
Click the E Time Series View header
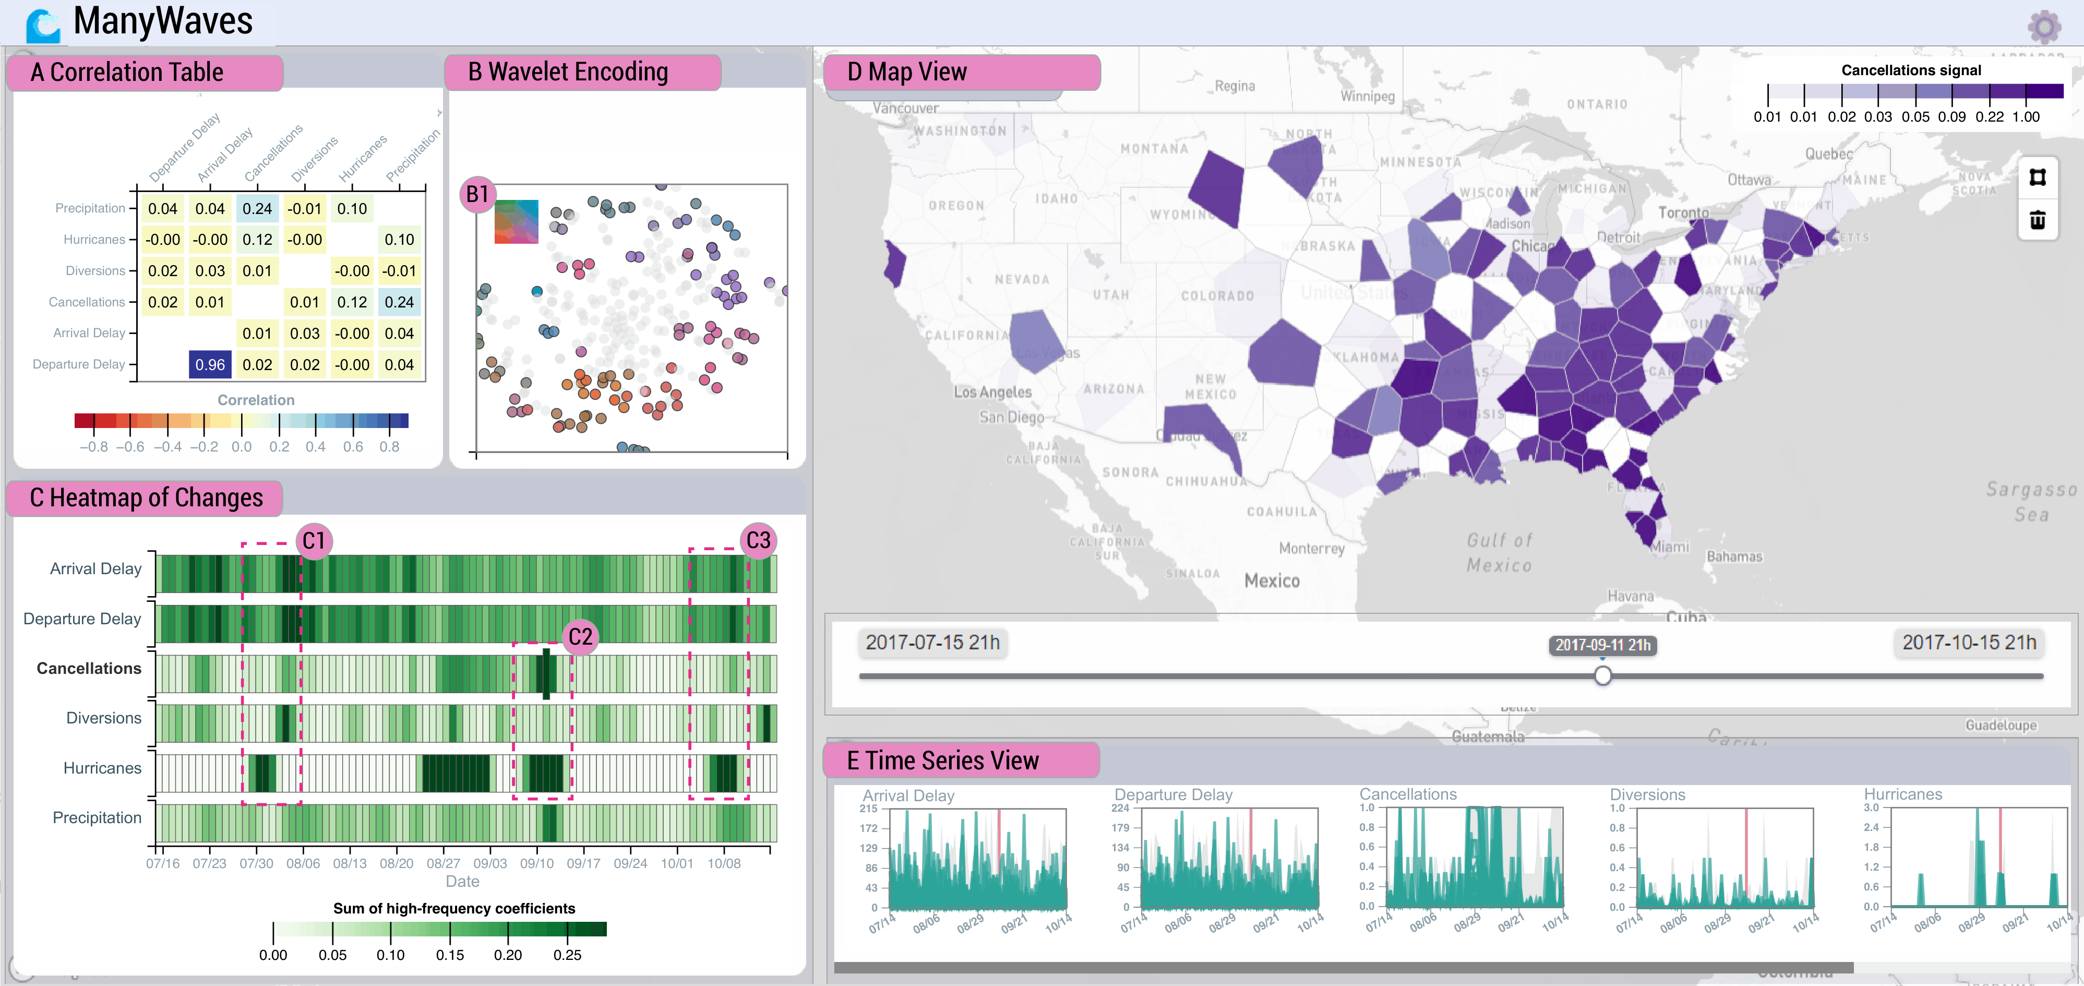click(x=961, y=760)
